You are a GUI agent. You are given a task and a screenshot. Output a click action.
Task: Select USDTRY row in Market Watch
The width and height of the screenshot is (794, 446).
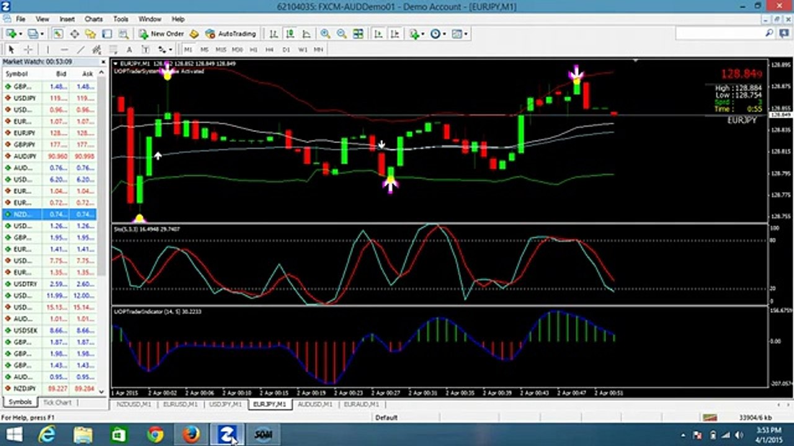point(49,284)
